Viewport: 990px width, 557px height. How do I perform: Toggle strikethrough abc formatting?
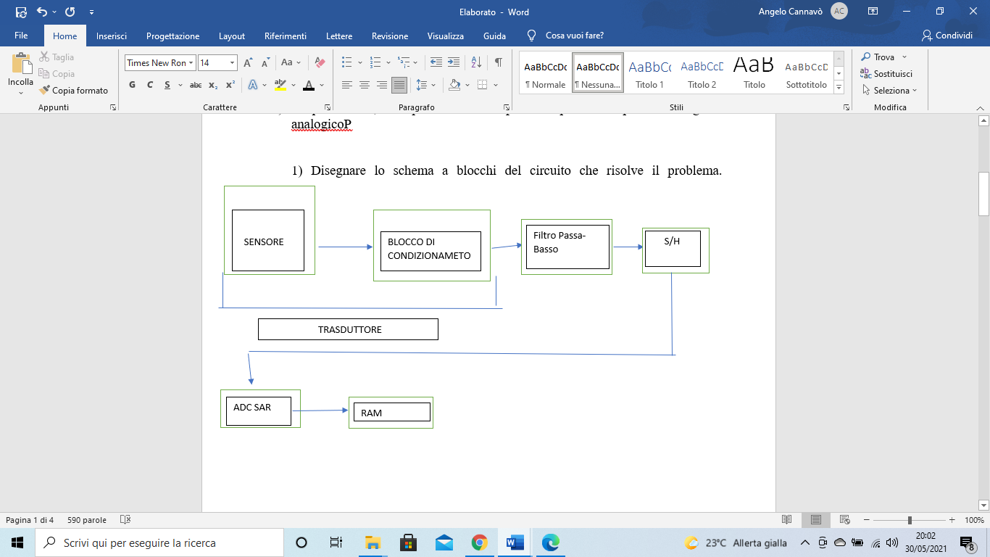195,85
